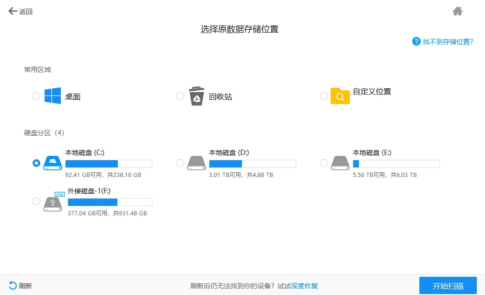Image resolution: width=485 pixels, height=295 pixels.
Task: Click 刷新 to refresh the drive list
Action: click(21, 286)
